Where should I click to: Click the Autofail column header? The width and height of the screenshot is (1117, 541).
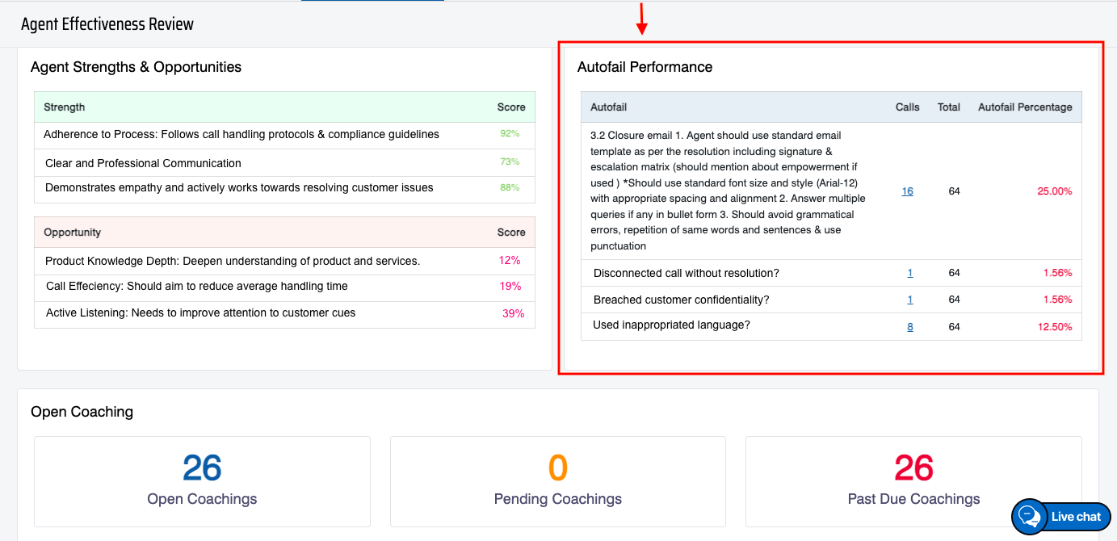(x=609, y=107)
